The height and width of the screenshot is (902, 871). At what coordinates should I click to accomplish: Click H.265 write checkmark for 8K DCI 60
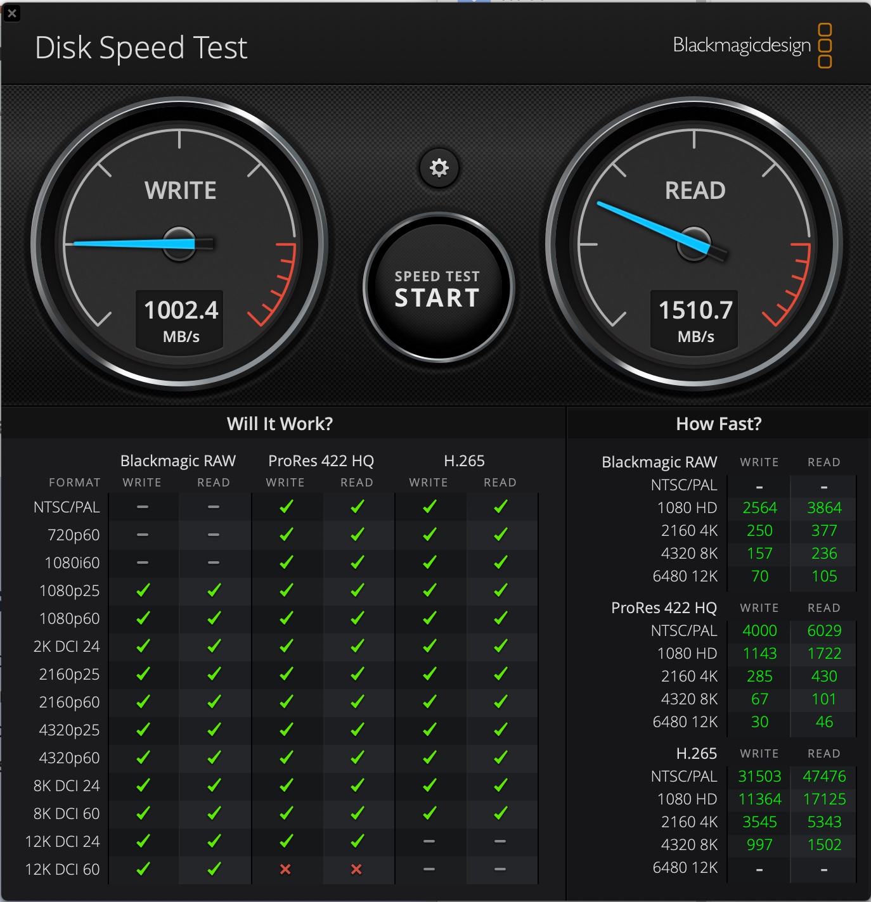pyautogui.click(x=430, y=813)
